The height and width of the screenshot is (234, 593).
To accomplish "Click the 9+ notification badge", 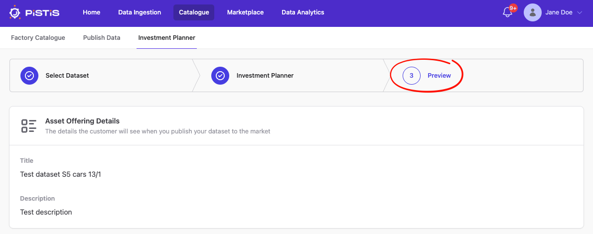I will pos(513,8).
